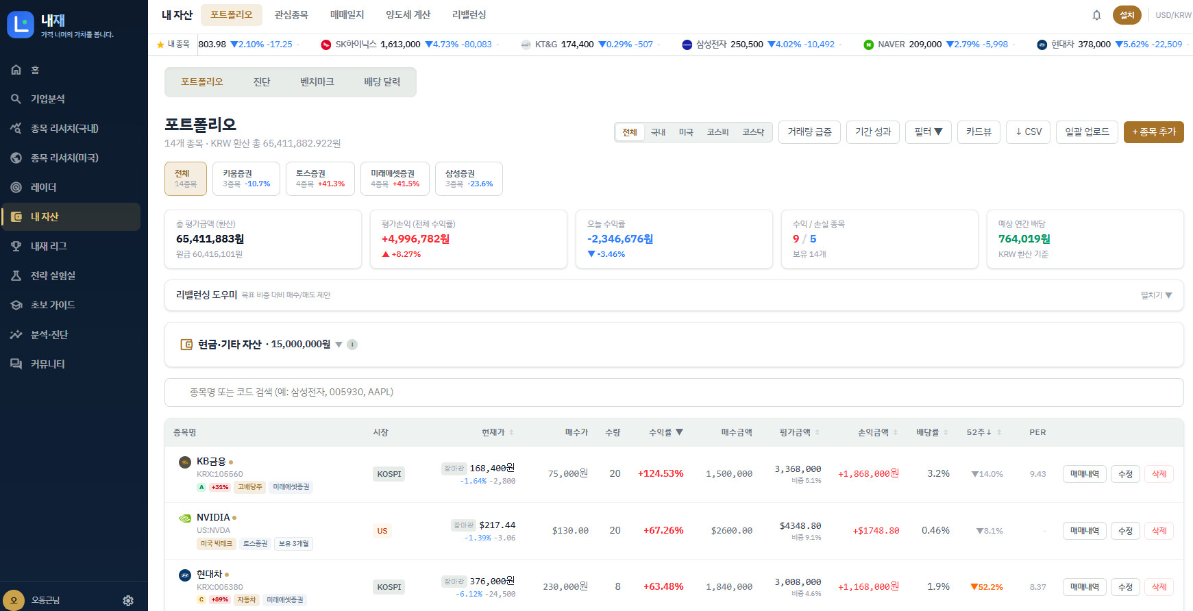This screenshot has height=611, width=1193.
Task: Expand 리밸런싱 도우미 with 펼치기
Action: 1156,295
